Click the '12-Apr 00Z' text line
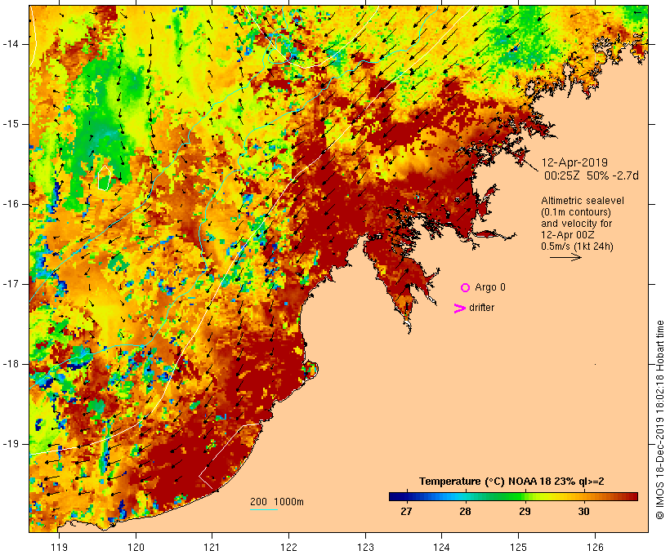 point(567,235)
